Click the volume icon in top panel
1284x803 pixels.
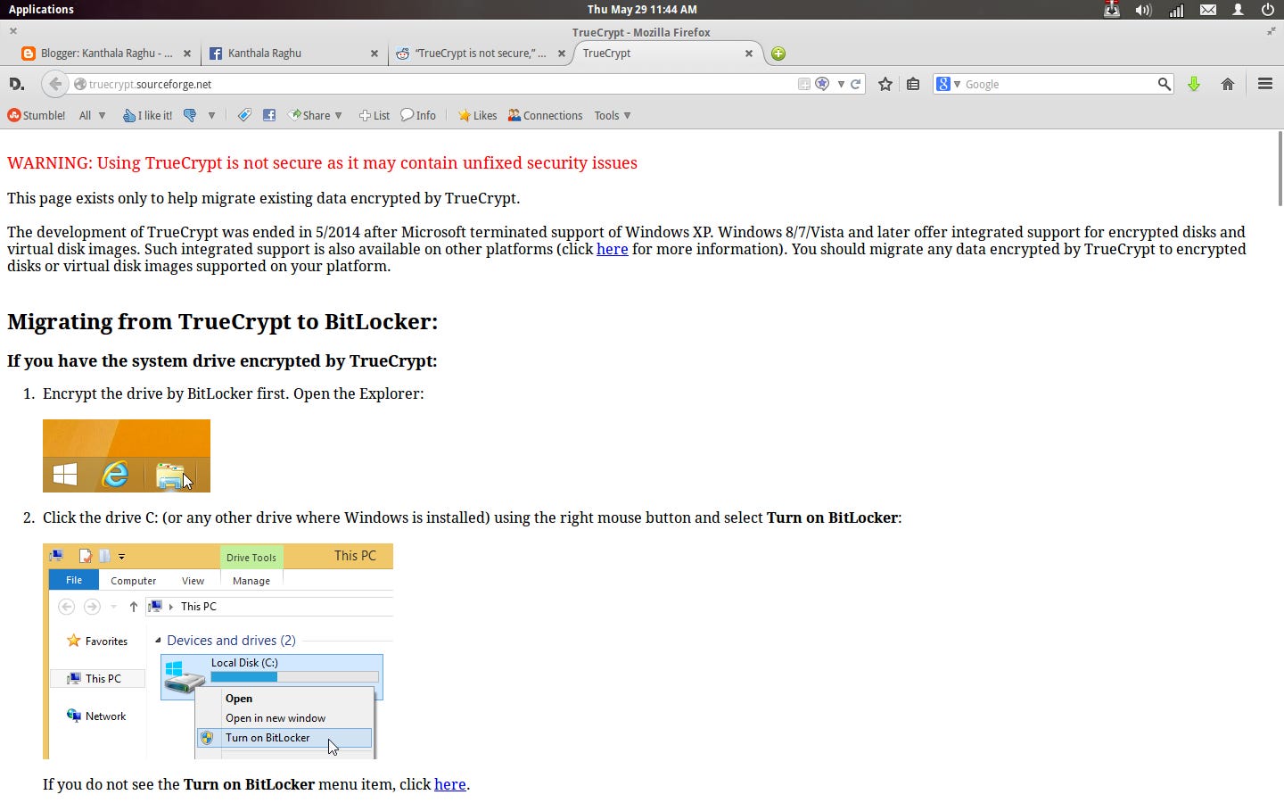1143,10
